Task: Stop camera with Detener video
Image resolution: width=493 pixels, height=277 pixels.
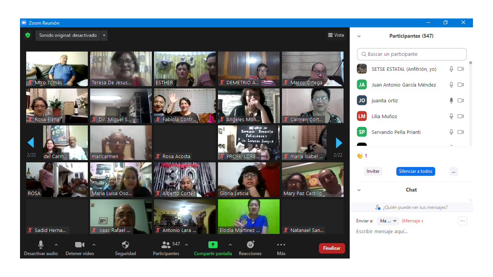Action: [80, 248]
